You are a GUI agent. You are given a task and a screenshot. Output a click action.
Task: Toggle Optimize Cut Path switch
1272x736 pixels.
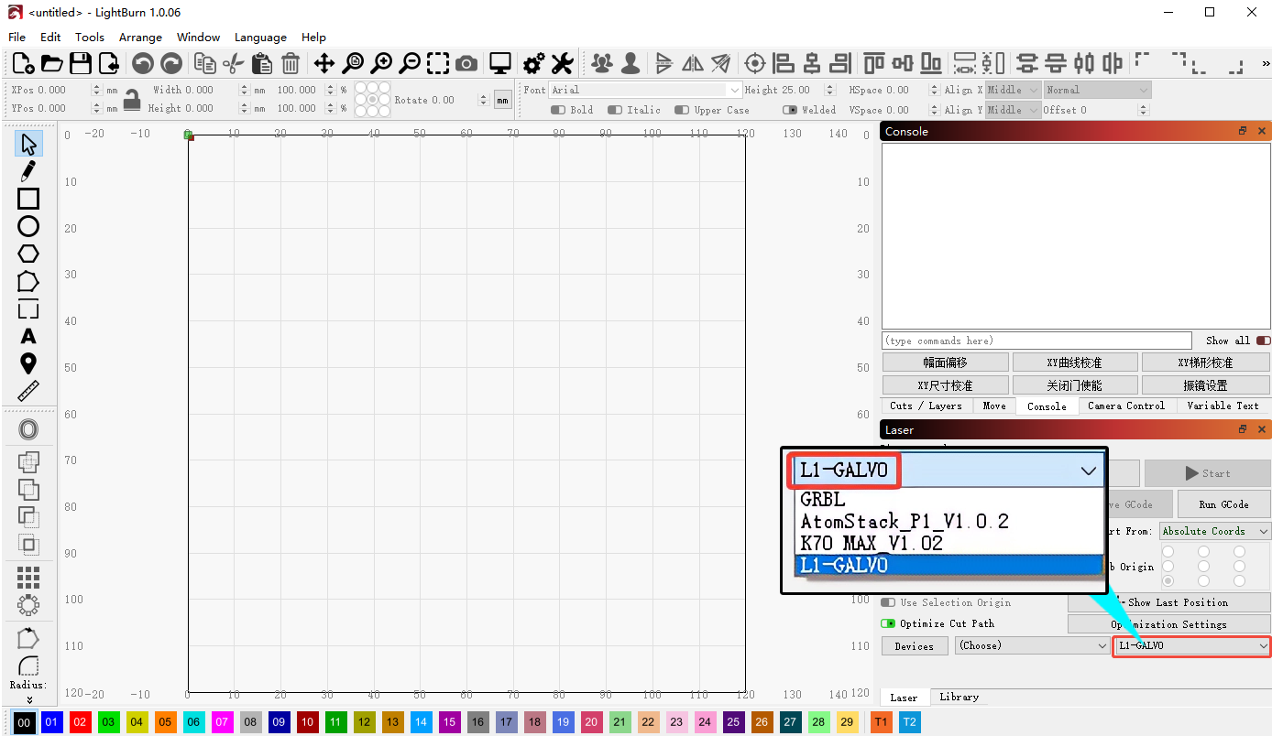coord(888,623)
